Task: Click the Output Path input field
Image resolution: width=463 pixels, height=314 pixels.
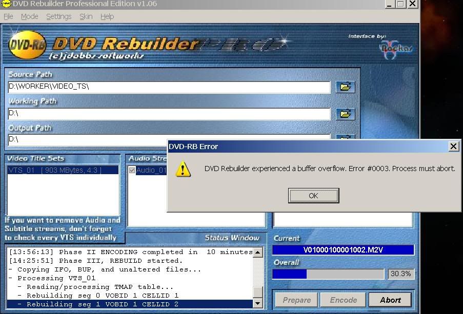Action: pyautogui.click(x=87, y=139)
